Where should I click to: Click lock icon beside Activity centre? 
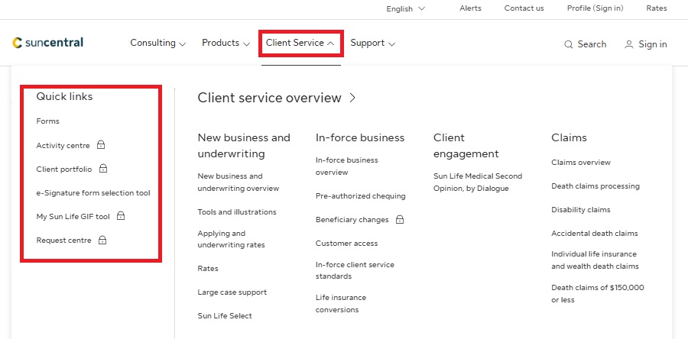[101, 145]
